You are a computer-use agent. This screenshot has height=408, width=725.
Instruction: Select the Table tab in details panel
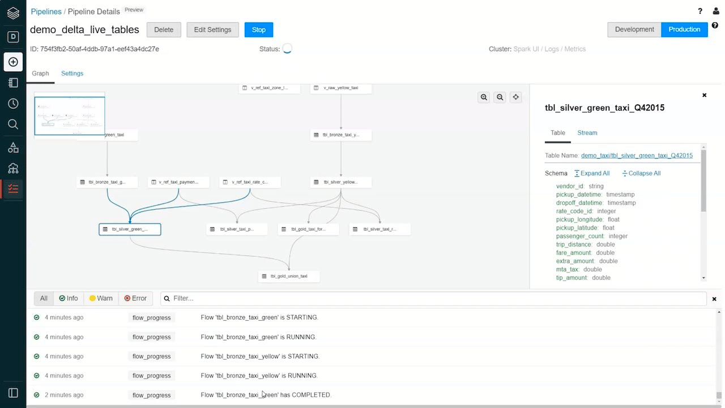pos(558,133)
